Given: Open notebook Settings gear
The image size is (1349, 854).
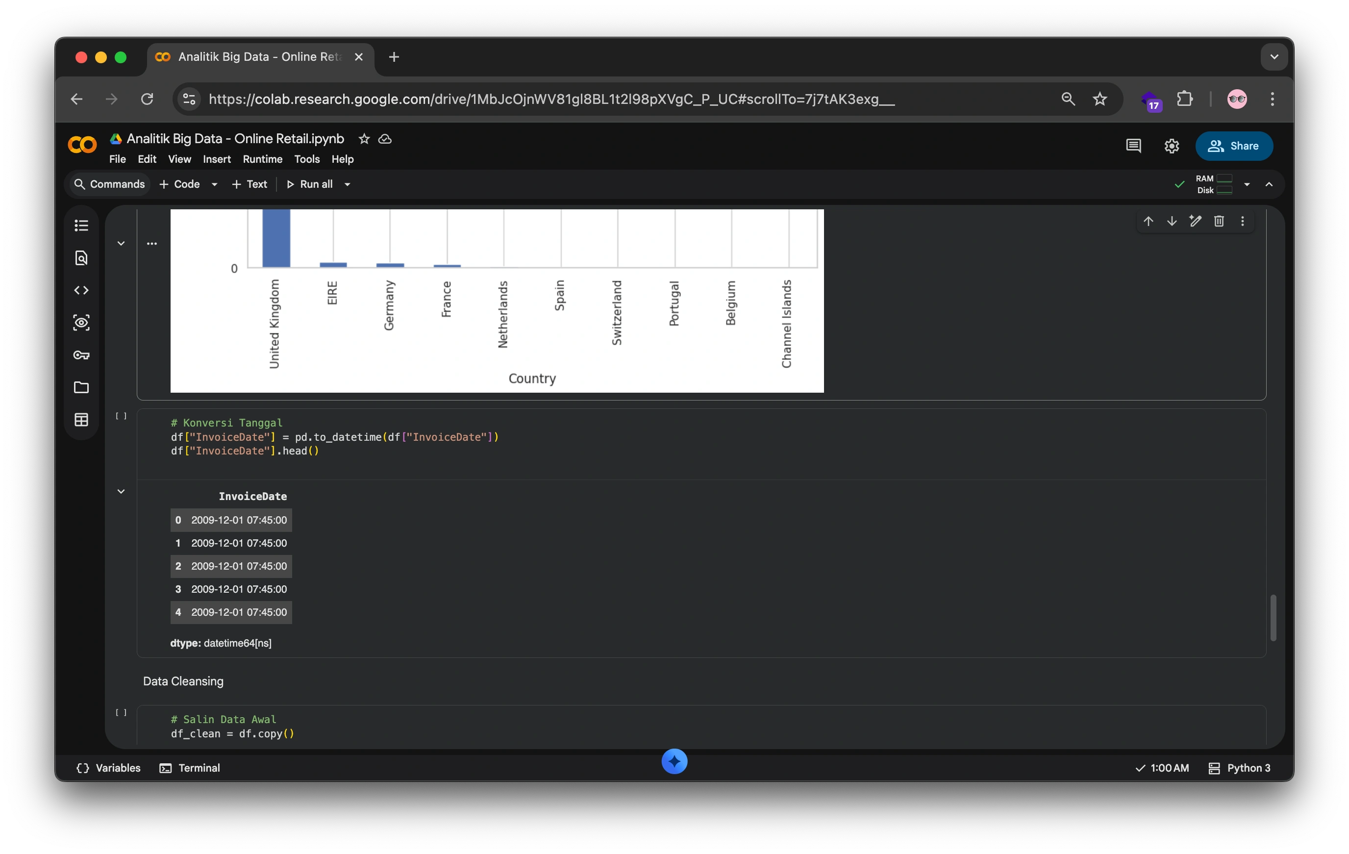Looking at the screenshot, I should 1171,146.
